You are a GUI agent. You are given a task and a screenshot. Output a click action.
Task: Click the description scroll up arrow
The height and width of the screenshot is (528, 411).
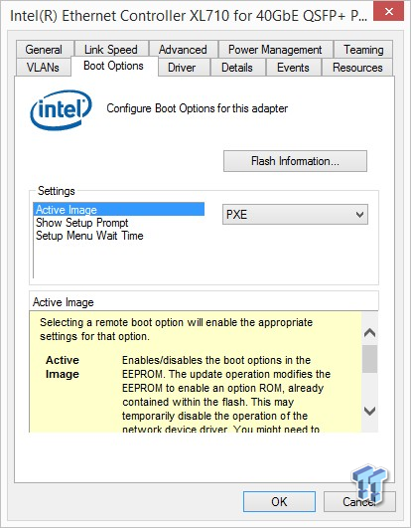(x=369, y=333)
